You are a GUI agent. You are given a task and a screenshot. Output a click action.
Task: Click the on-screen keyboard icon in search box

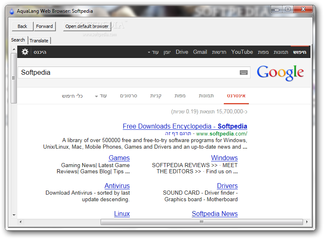[244, 72]
